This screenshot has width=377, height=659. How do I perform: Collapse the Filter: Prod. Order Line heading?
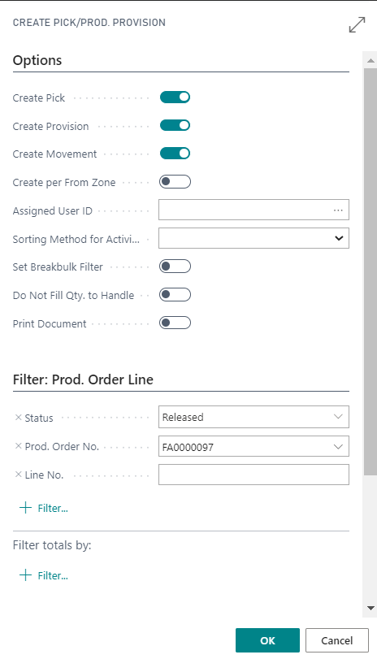[x=83, y=379]
